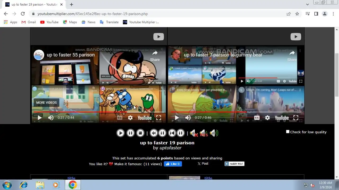Screen dimensions: 339x190
Task: Click YouTube play logo above right video
Action: point(296,37)
